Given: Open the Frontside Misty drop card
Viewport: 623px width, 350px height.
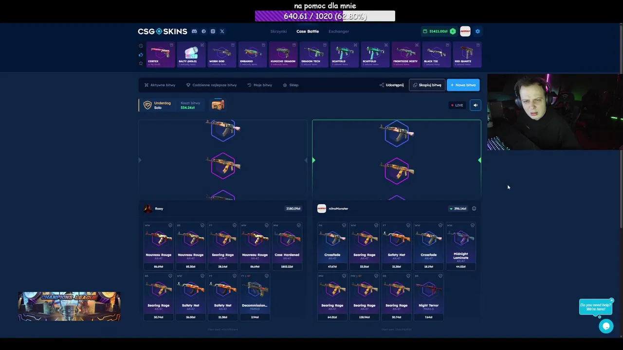Looking at the screenshot, I should pyautogui.click(x=405, y=54).
